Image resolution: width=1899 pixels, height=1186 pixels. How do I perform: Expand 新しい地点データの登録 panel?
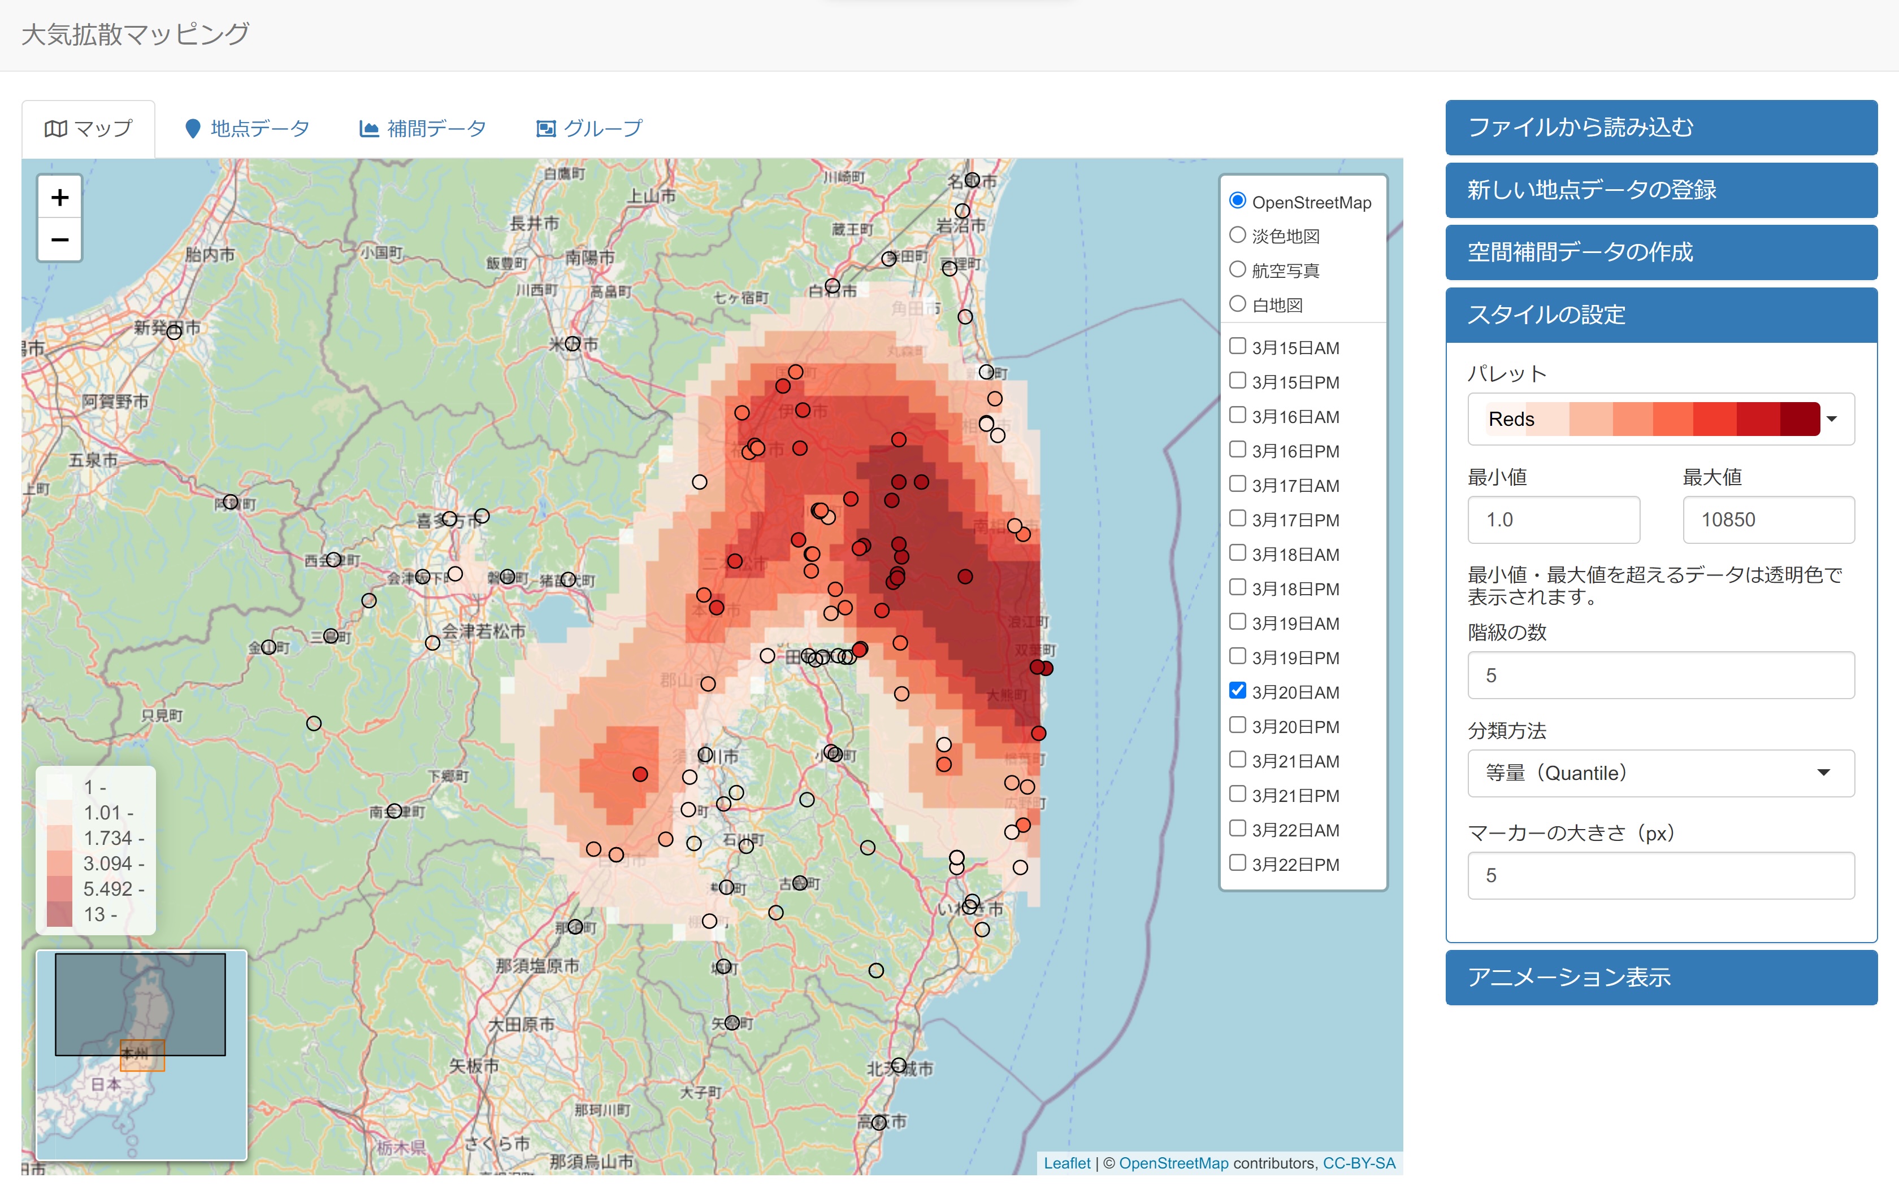coord(1661,190)
